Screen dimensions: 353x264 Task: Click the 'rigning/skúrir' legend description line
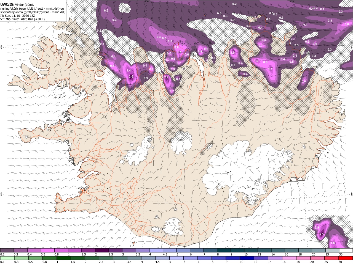tap(32, 8)
